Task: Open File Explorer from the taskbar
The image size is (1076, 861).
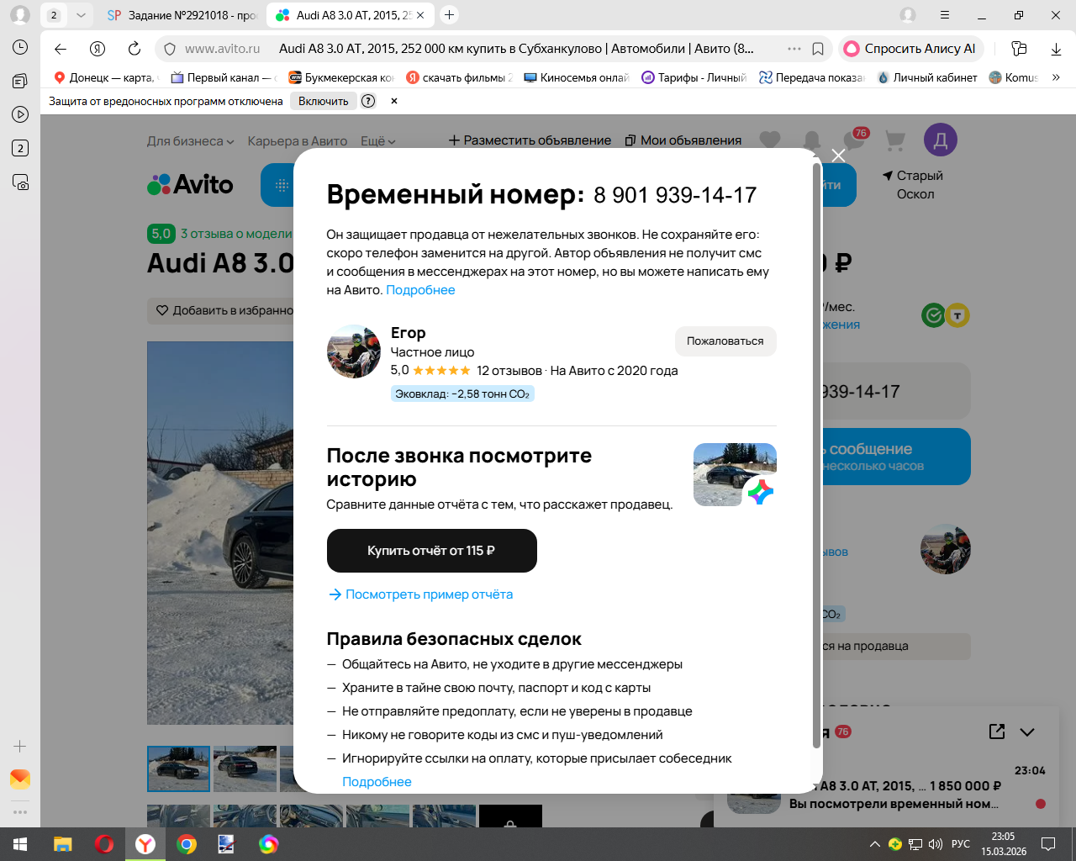Action: coord(63,844)
